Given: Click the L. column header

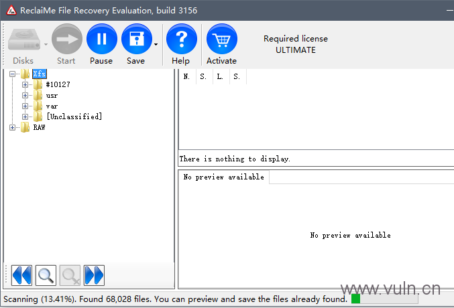Looking at the screenshot, I should (221, 76).
